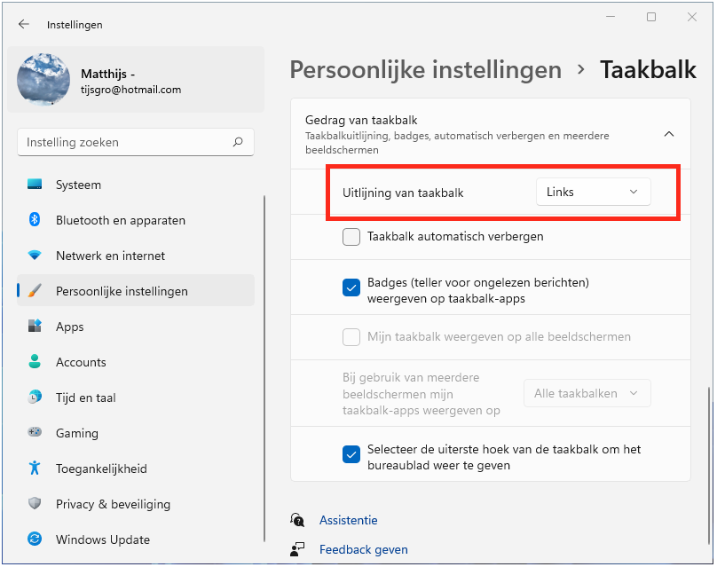Open the Assistentie link
Viewport: 717px width, 567px height.
click(x=348, y=520)
